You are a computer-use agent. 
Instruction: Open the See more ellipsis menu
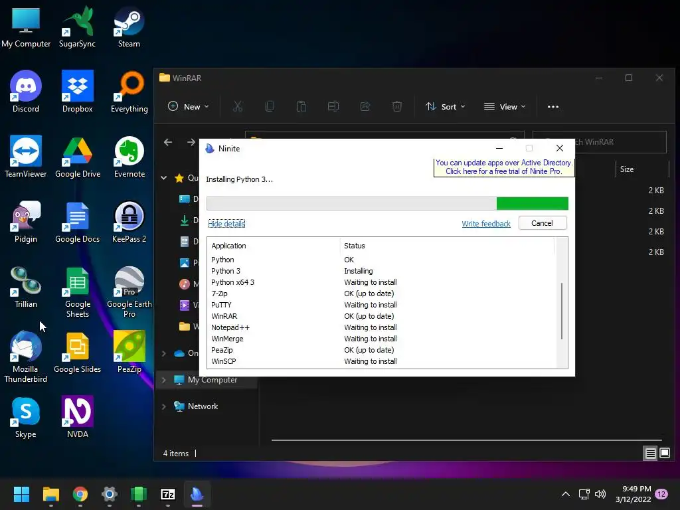pyautogui.click(x=553, y=106)
